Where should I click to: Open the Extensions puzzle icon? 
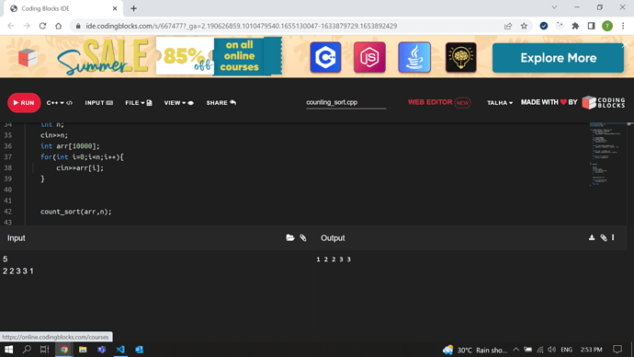[x=575, y=26]
